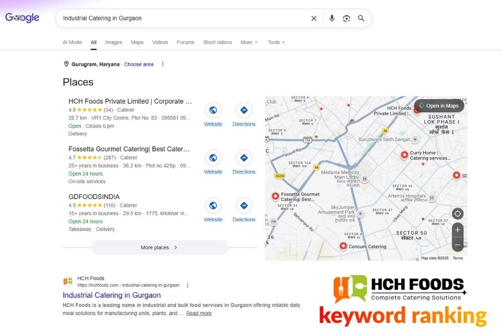Zoom in on the map with the plus button

pos(458,230)
